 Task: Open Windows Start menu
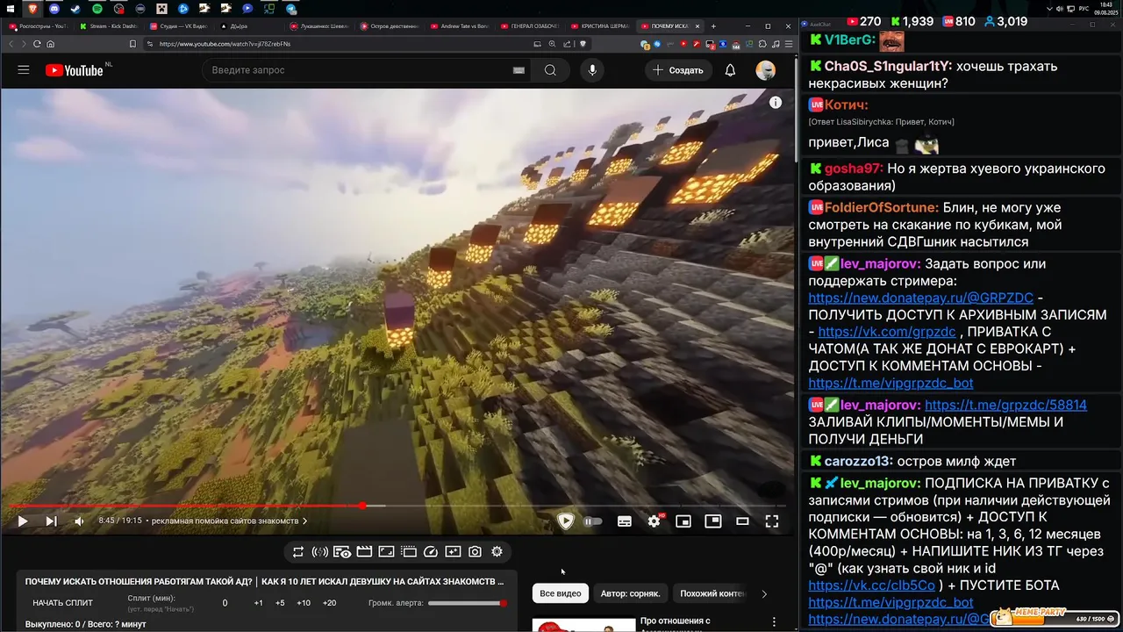click(10, 8)
